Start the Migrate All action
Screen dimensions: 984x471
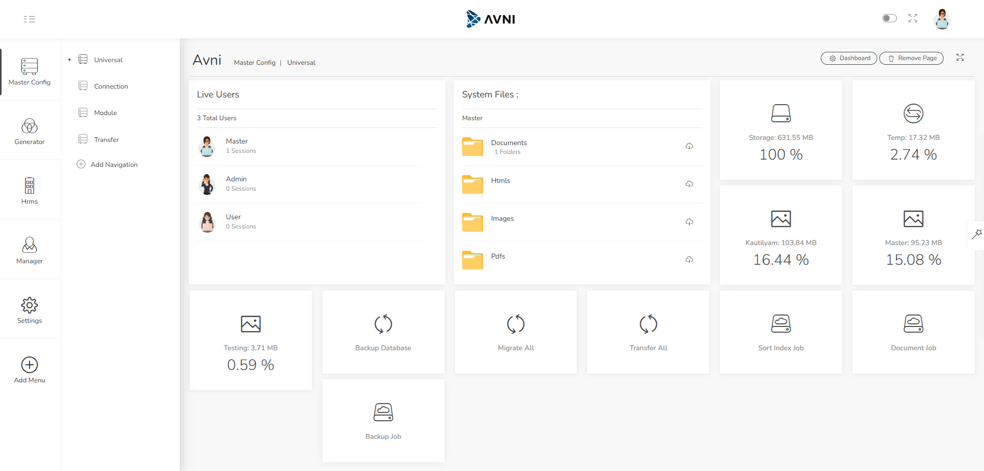click(516, 332)
